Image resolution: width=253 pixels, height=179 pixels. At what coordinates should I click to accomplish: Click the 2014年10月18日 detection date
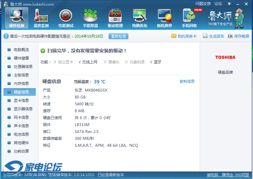click(x=89, y=36)
